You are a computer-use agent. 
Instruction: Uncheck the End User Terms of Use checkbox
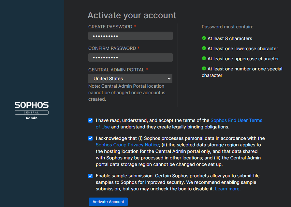click(90, 120)
